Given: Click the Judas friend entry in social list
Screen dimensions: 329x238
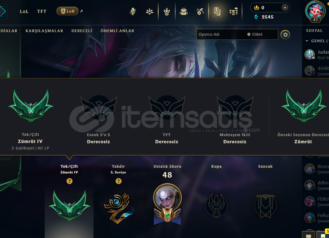Looking at the screenshot, I should [316, 54].
